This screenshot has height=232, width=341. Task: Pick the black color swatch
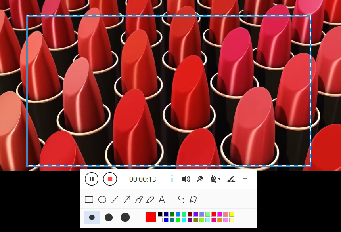160,215
